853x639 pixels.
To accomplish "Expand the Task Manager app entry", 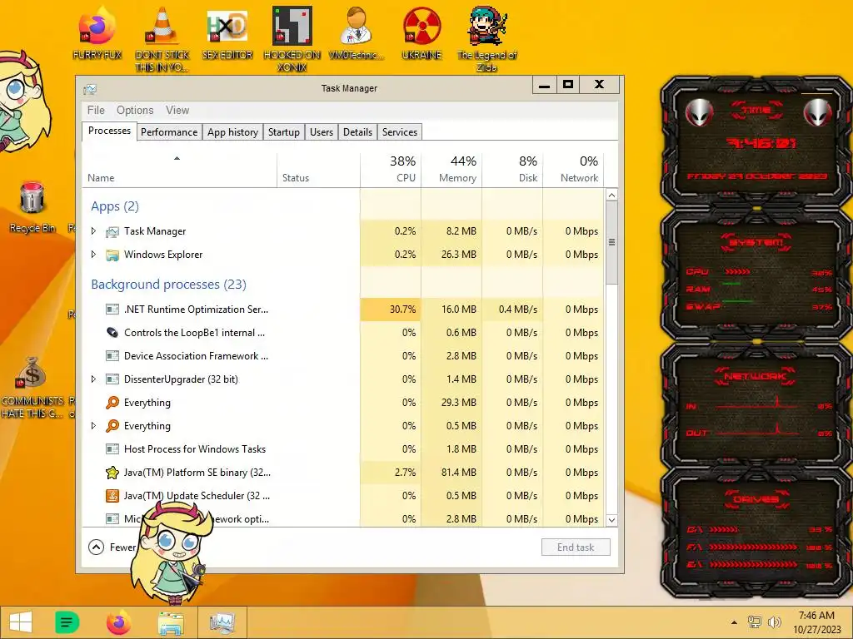I will click(x=93, y=231).
